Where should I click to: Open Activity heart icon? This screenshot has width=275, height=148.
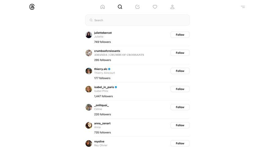tap(155, 7)
